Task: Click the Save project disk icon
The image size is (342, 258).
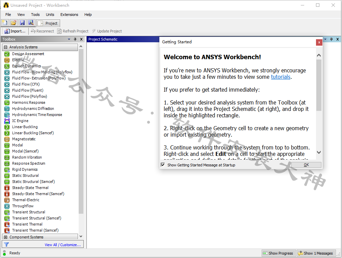Action: point(22,23)
